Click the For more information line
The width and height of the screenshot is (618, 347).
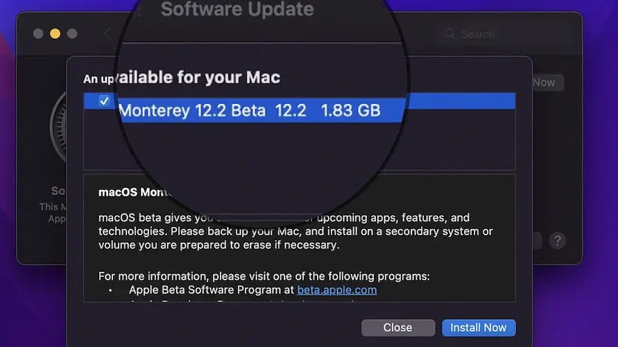click(x=264, y=276)
